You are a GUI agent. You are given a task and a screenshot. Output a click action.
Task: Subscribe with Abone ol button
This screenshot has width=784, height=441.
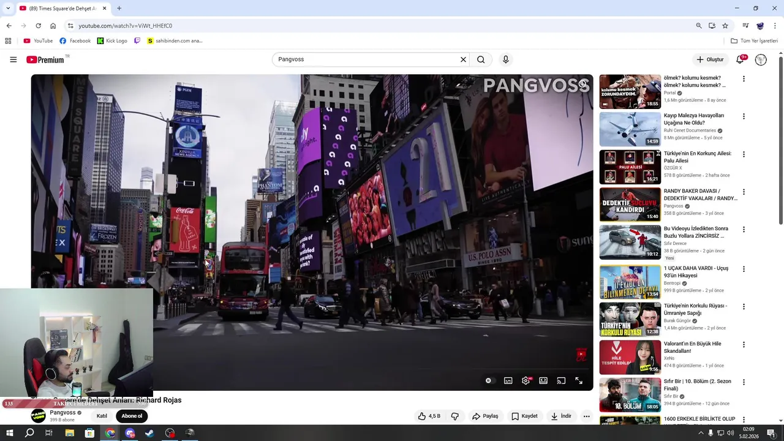point(132,416)
